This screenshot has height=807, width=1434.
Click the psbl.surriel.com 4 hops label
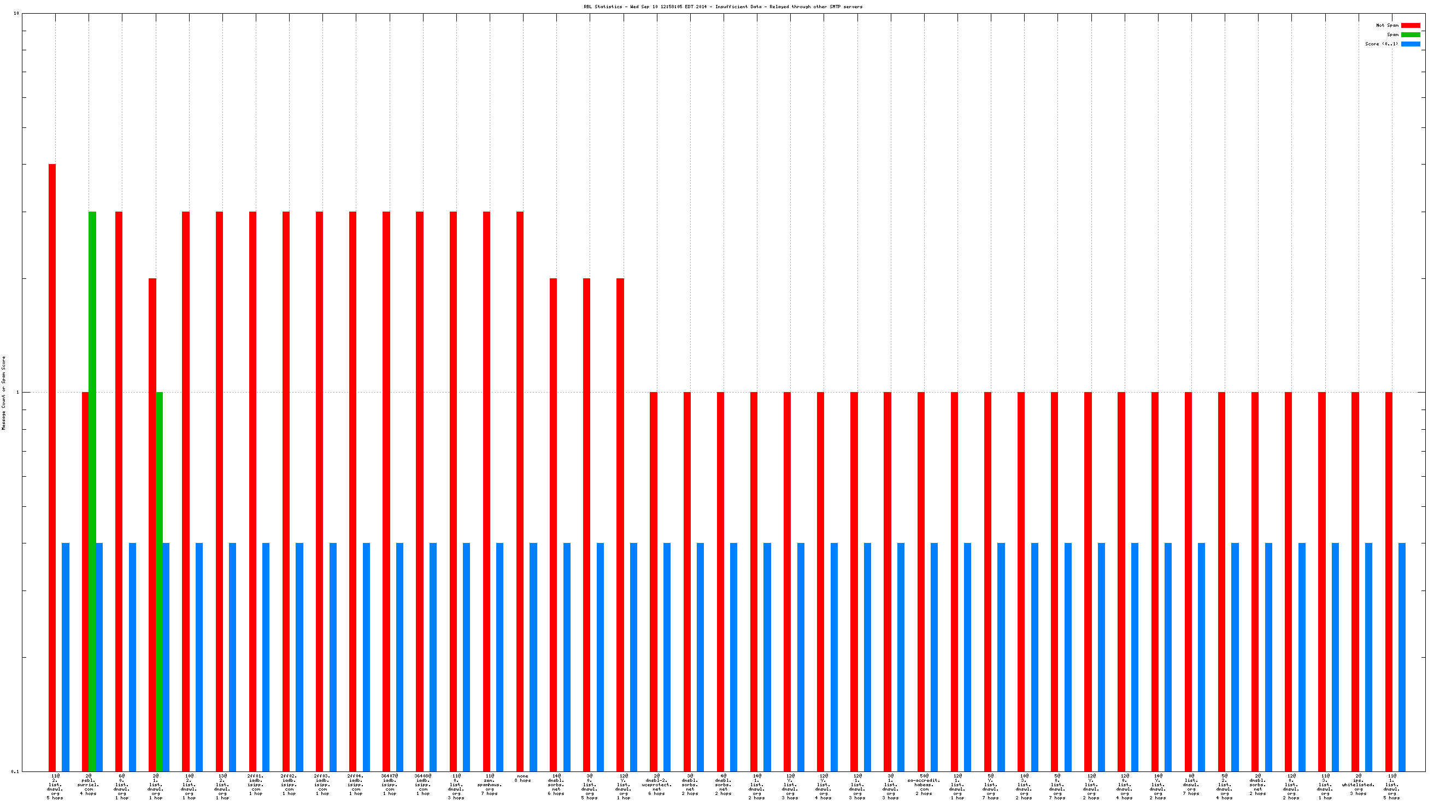[88, 785]
